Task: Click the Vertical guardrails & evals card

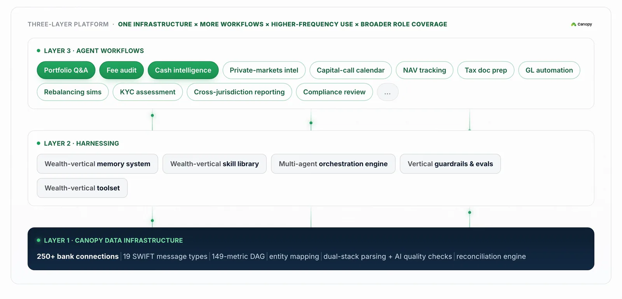Action: [450, 164]
